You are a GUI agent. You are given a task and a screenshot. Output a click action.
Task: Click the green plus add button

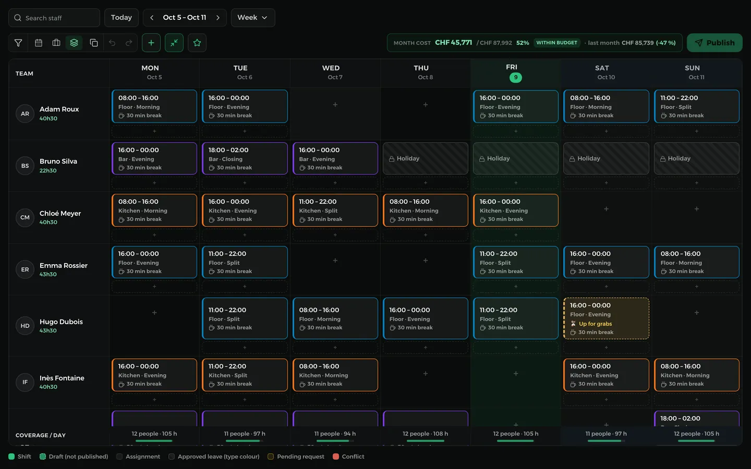pyautogui.click(x=151, y=43)
